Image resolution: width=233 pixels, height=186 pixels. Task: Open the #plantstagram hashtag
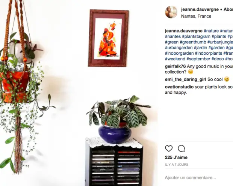(196, 36)
